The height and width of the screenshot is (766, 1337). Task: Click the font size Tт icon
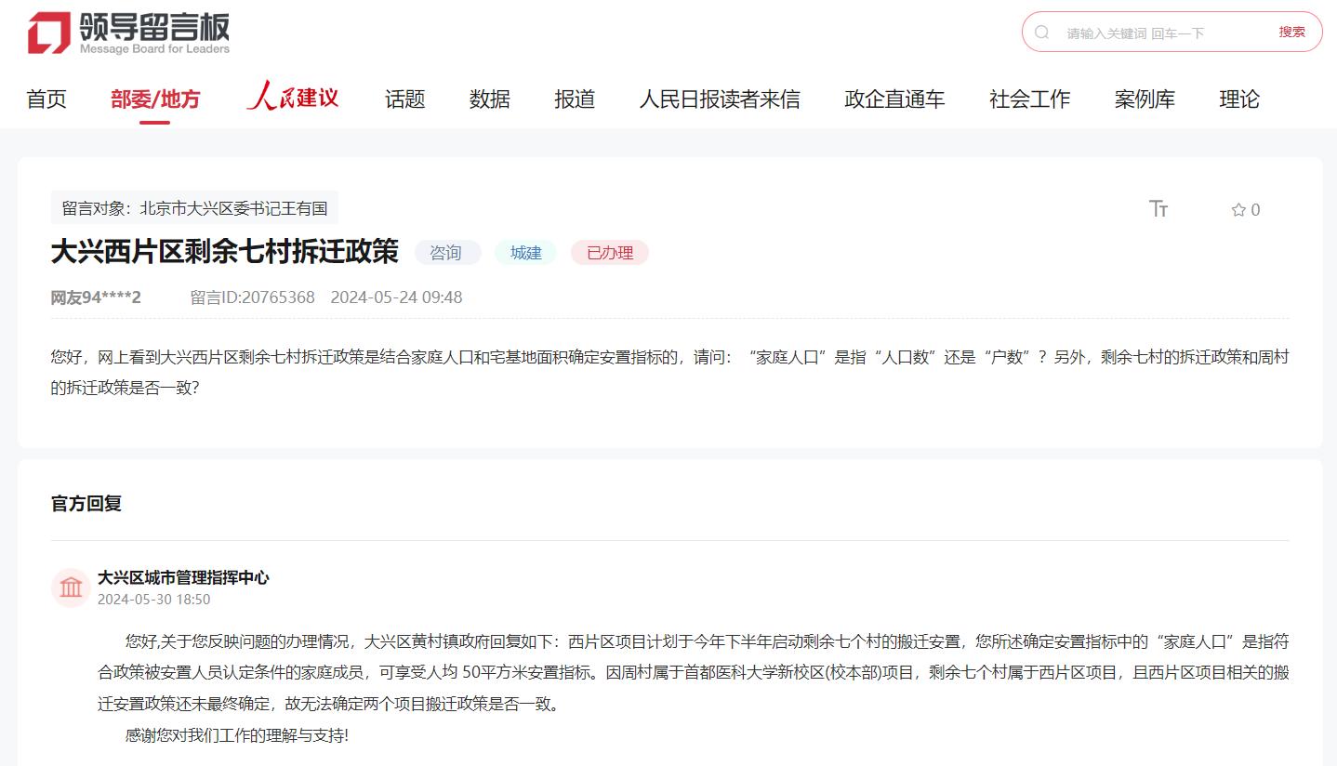[x=1158, y=209]
